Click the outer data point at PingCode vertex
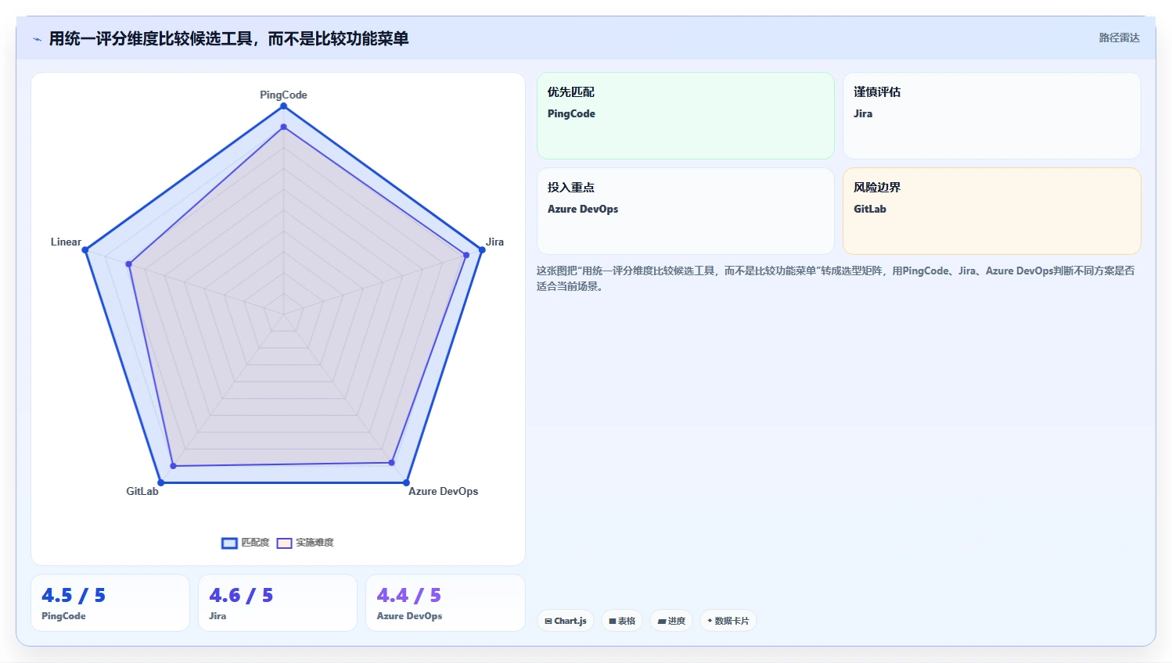Image resolution: width=1172 pixels, height=663 pixels. (x=283, y=106)
